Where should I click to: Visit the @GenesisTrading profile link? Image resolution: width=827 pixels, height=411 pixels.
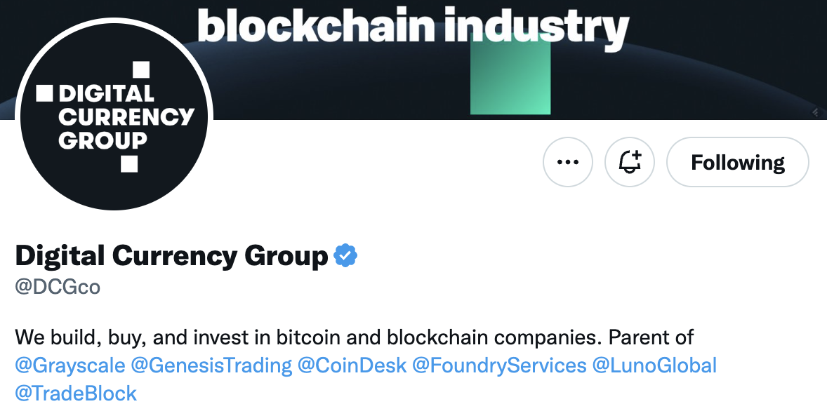[x=211, y=365]
